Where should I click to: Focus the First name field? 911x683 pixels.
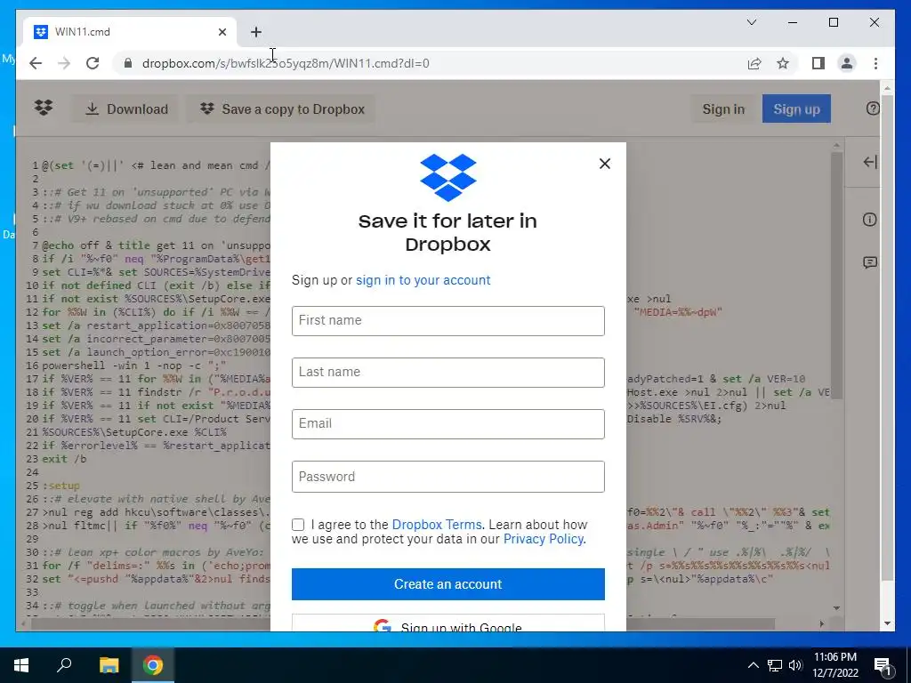point(448,320)
